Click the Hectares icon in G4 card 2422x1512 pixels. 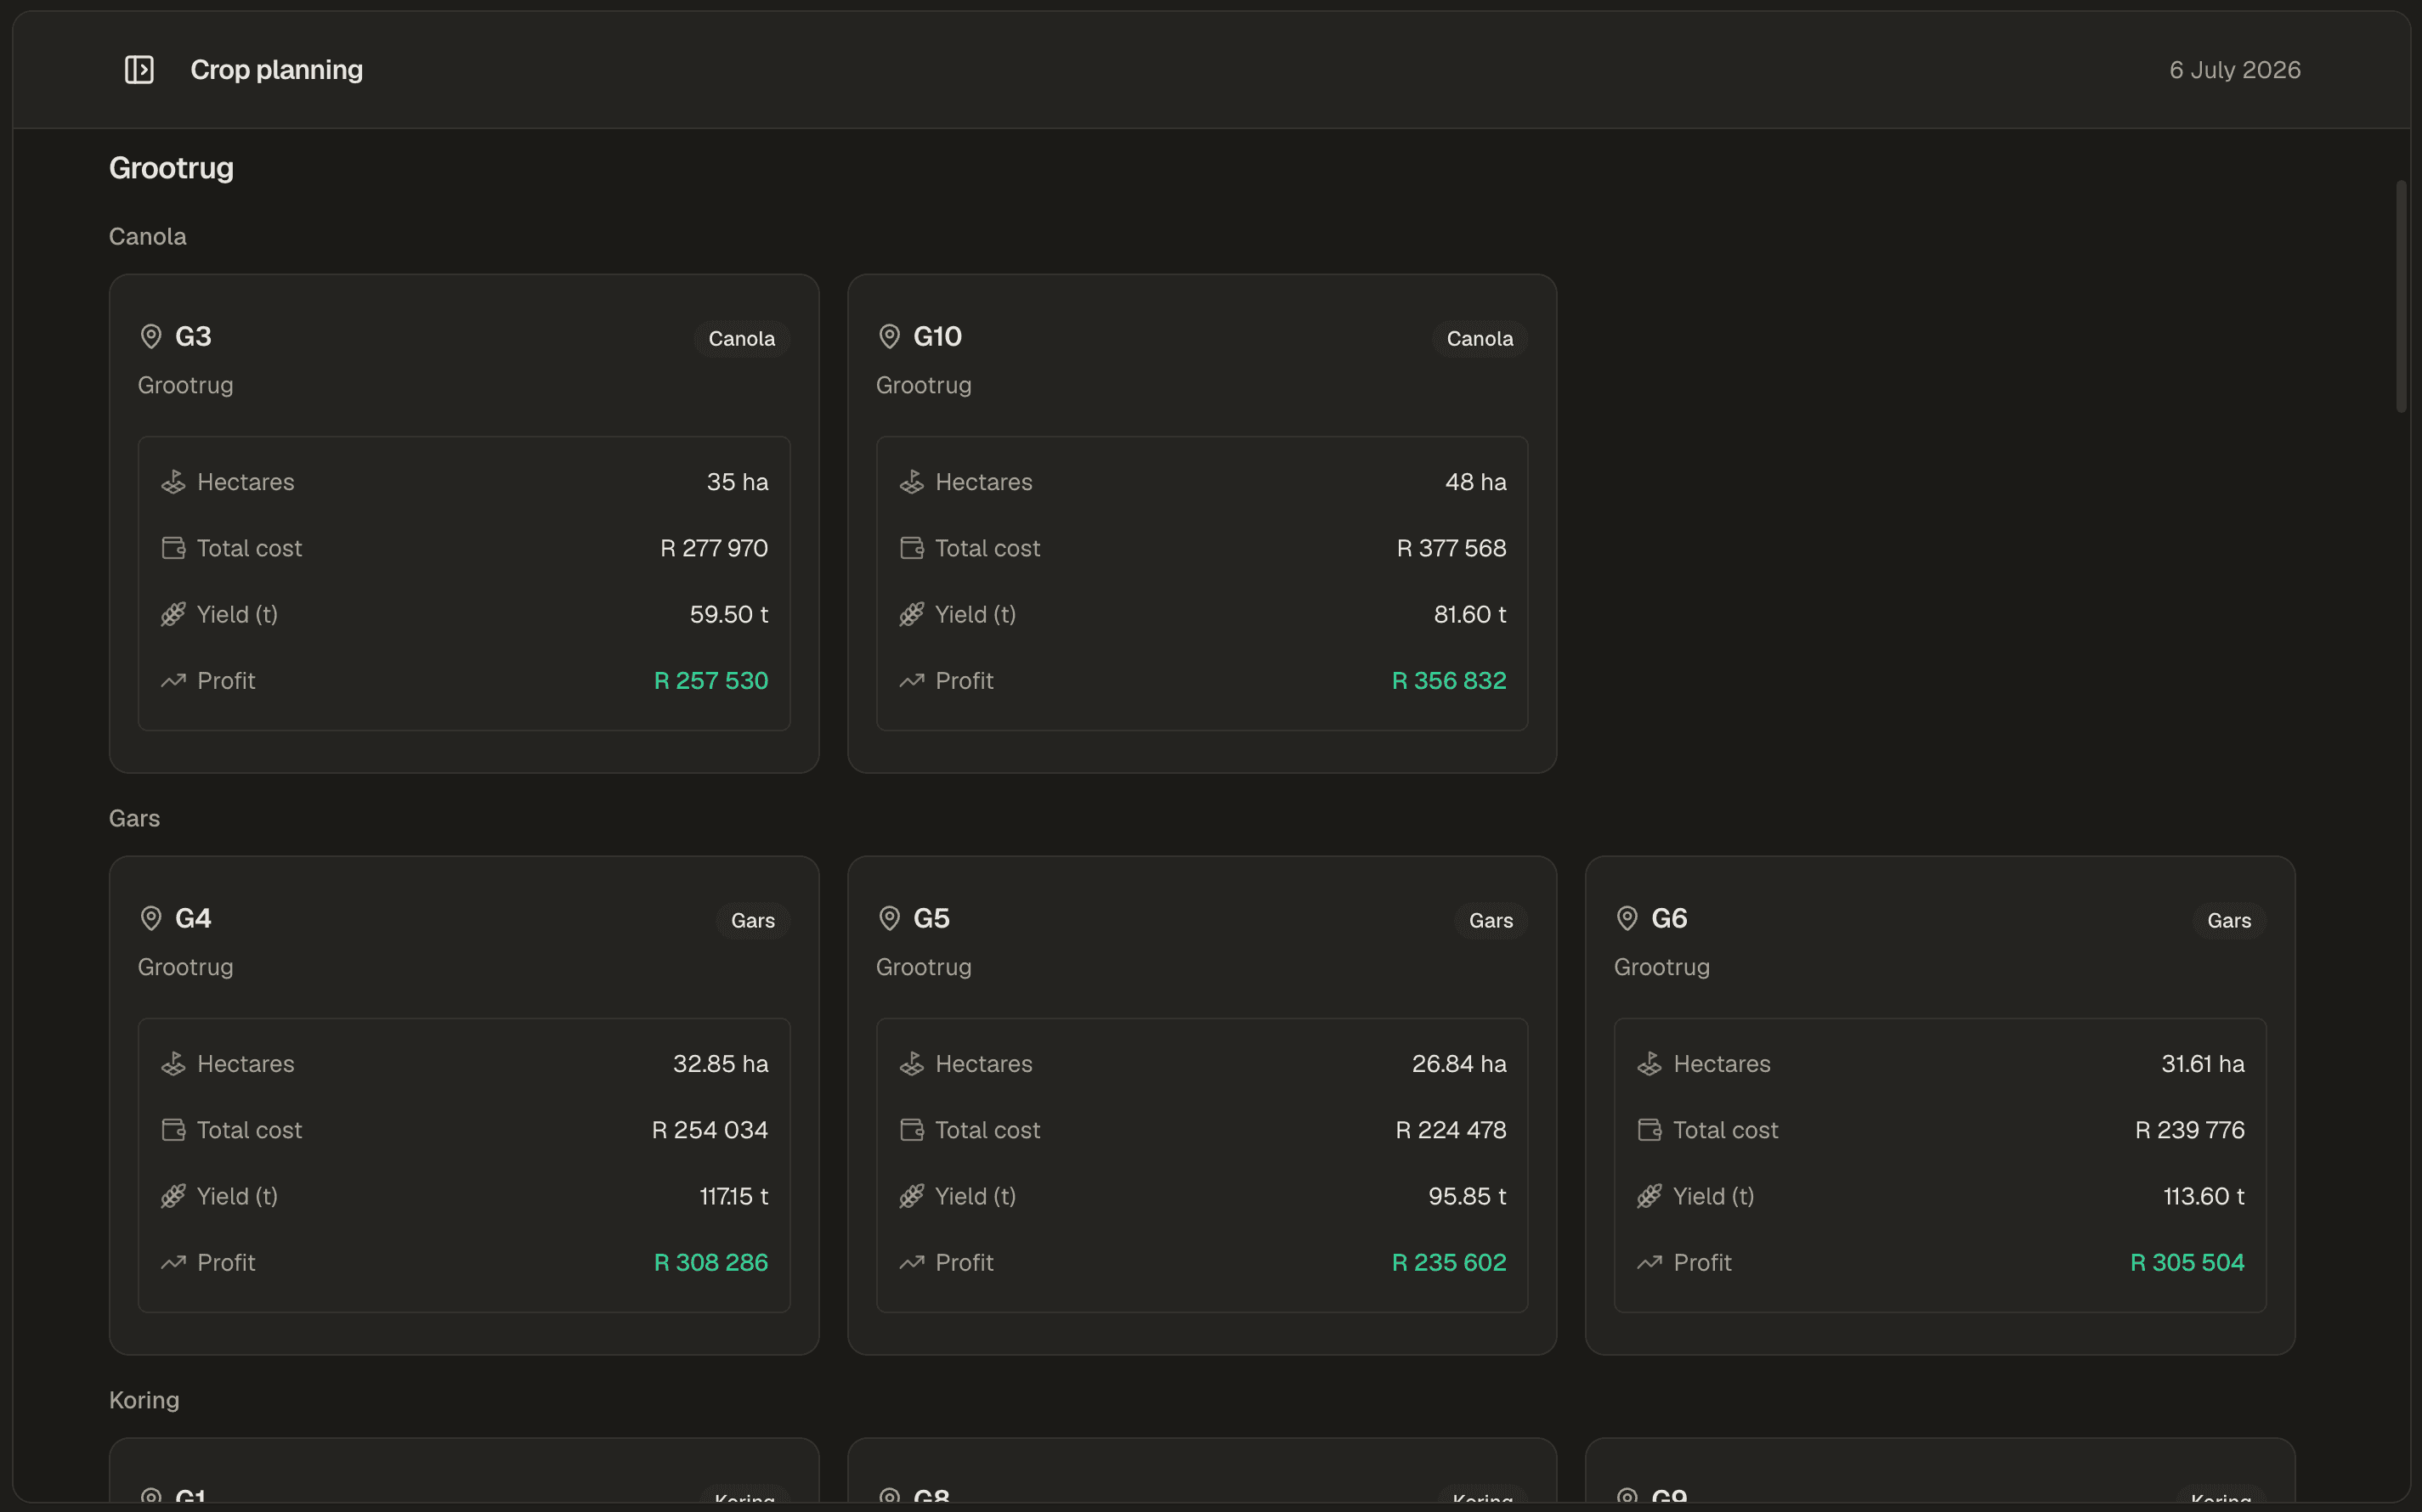click(173, 1064)
